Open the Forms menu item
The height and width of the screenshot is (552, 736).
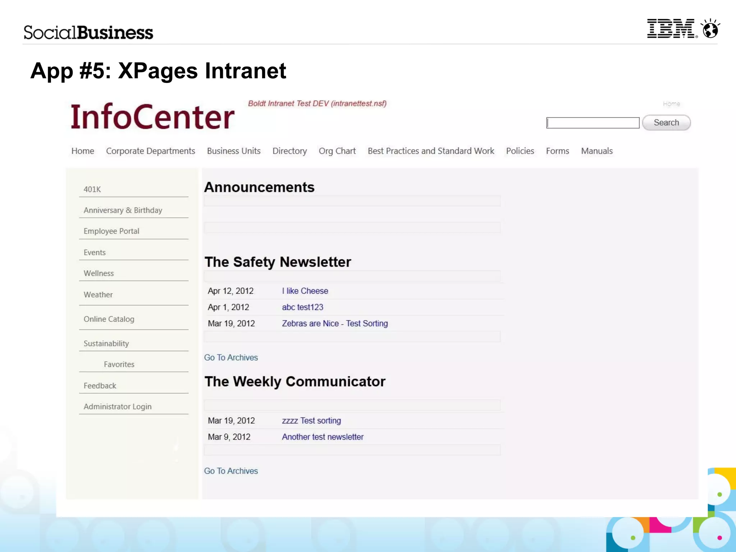point(557,151)
